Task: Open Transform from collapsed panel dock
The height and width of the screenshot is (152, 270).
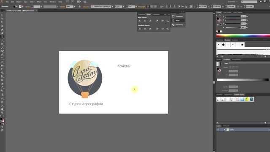Action: (178, 16)
